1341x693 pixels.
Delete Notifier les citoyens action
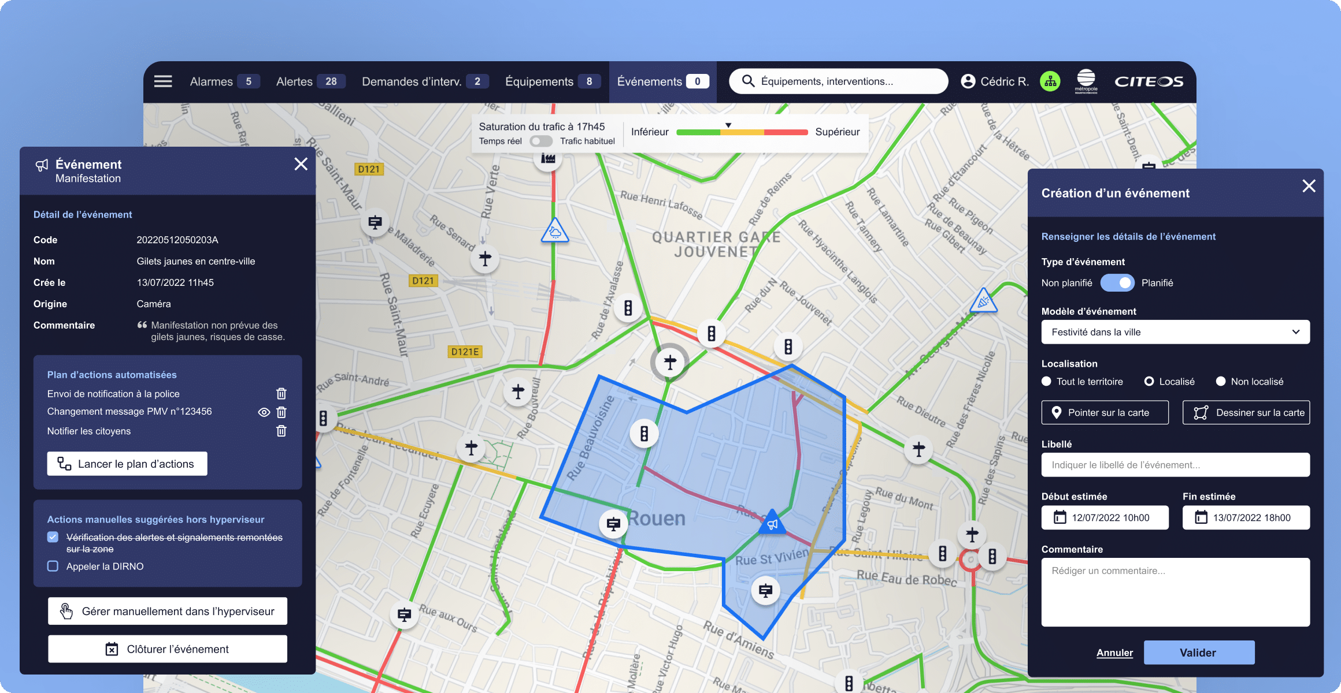coord(281,431)
